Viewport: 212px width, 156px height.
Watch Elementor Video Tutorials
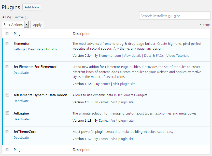177,55
